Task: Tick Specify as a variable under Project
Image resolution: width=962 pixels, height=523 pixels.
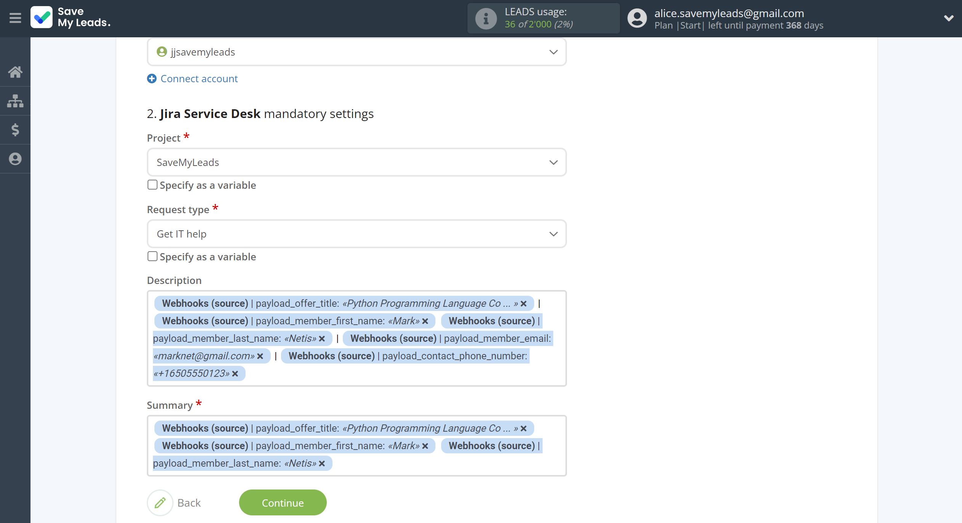Action: [x=153, y=185]
